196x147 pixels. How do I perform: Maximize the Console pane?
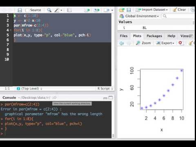pyautogui.click(x=111, y=98)
